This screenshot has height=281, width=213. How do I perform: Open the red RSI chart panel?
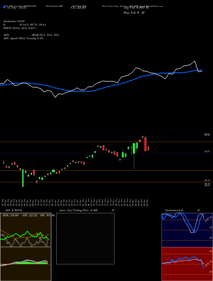point(187,264)
